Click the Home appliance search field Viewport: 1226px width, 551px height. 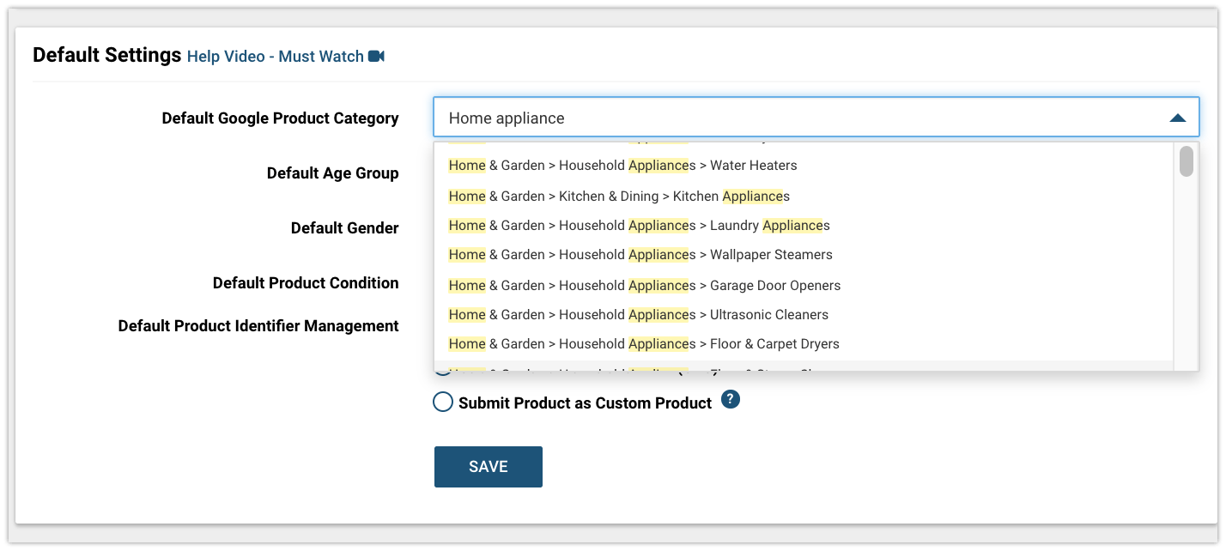click(x=816, y=118)
